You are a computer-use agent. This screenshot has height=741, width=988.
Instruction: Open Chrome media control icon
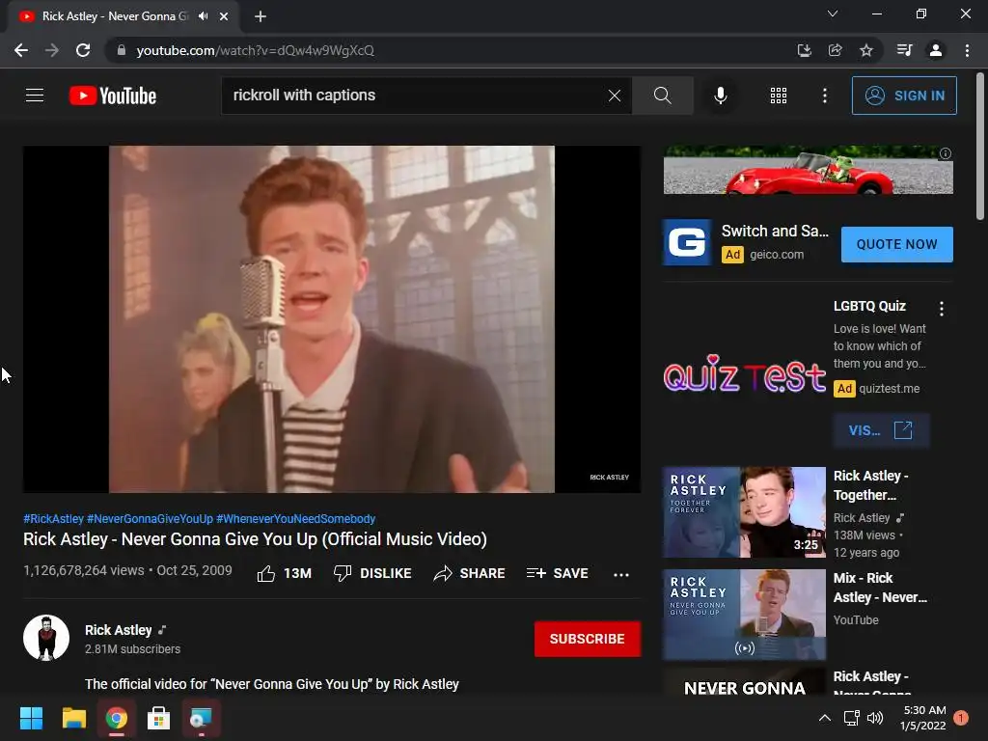tap(904, 50)
